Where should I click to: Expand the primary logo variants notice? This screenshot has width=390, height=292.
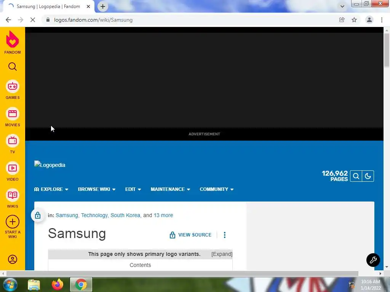[222, 254]
